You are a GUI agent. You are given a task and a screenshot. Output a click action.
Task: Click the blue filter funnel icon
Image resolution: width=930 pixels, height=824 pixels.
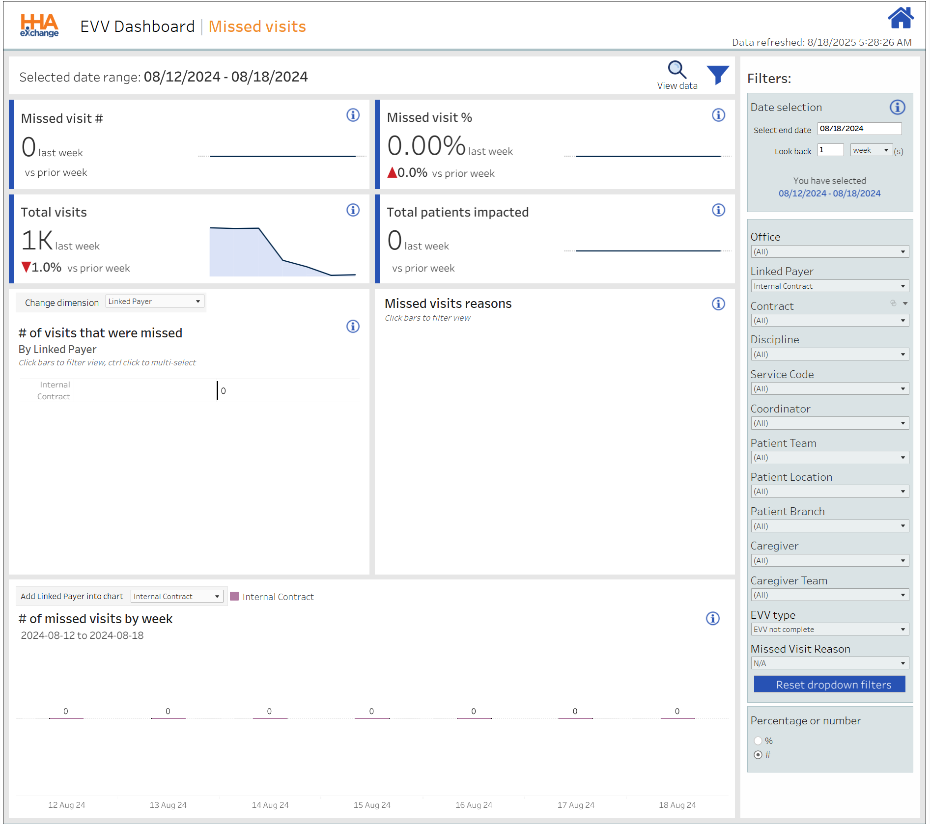click(x=717, y=75)
